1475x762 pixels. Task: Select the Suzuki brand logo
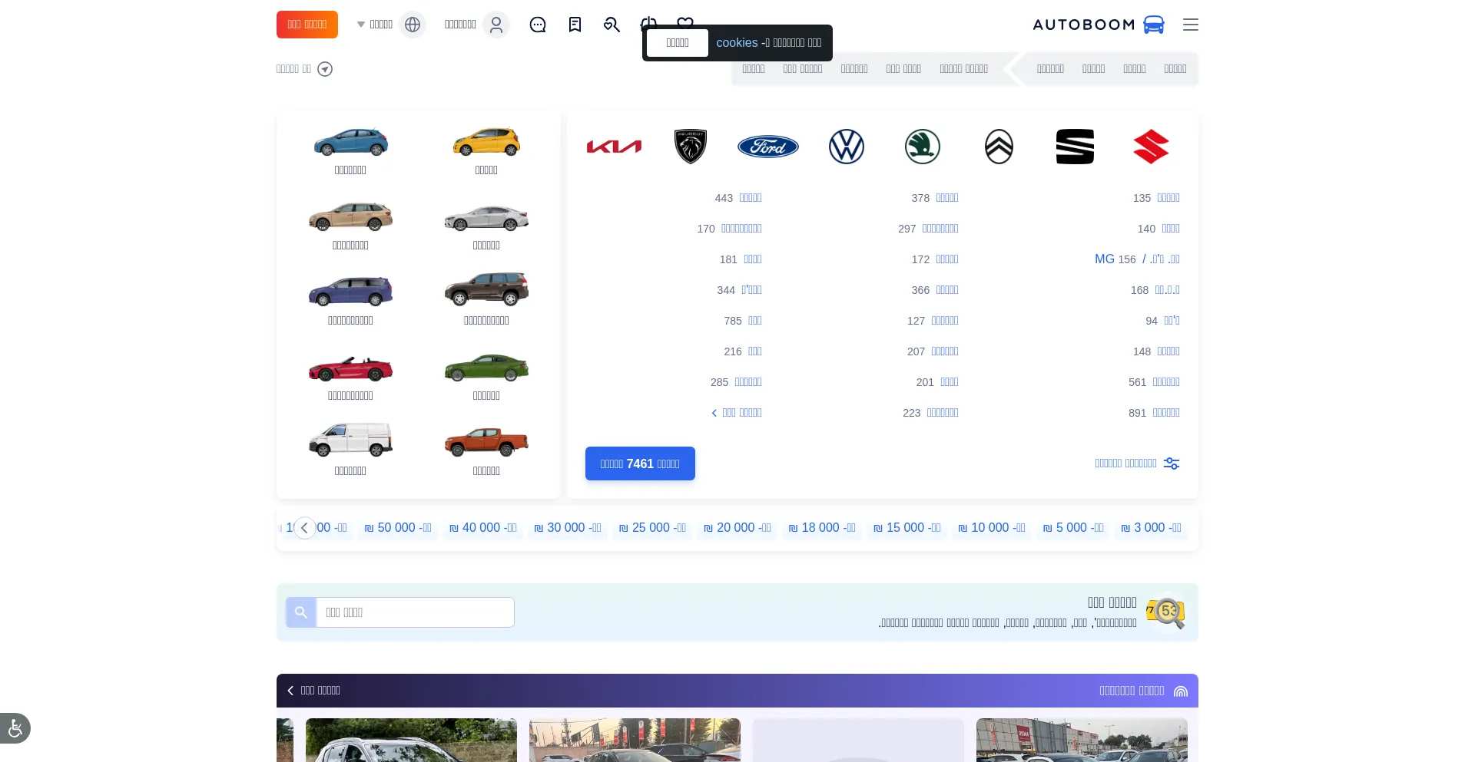[1151, 147]
